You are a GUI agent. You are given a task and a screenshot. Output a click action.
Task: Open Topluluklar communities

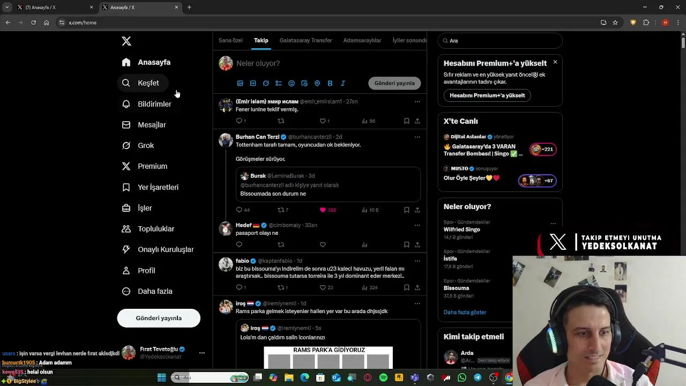[148, 229]
